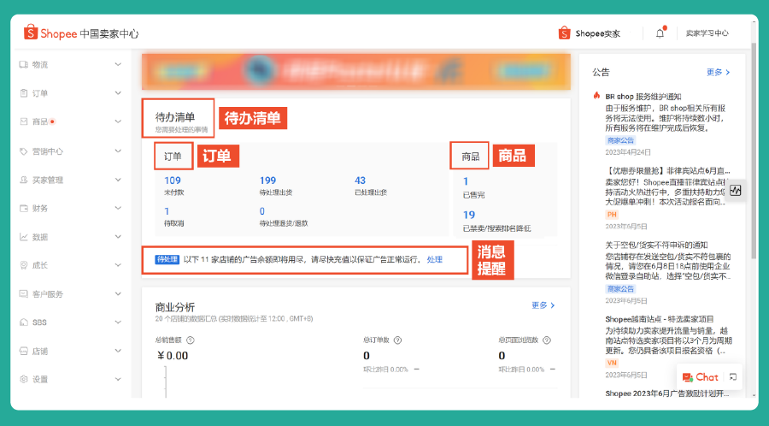Viewport: 769px width, 426px height.
Task: Expand the 营销中心 menu chevron
Action: [118, 151]
